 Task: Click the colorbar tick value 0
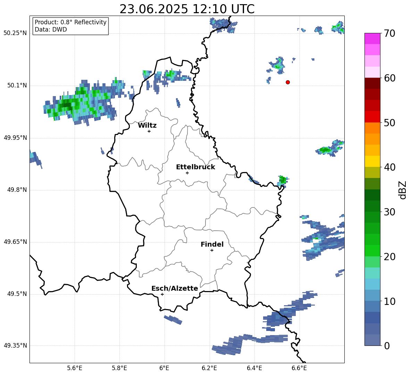point(387,346)
